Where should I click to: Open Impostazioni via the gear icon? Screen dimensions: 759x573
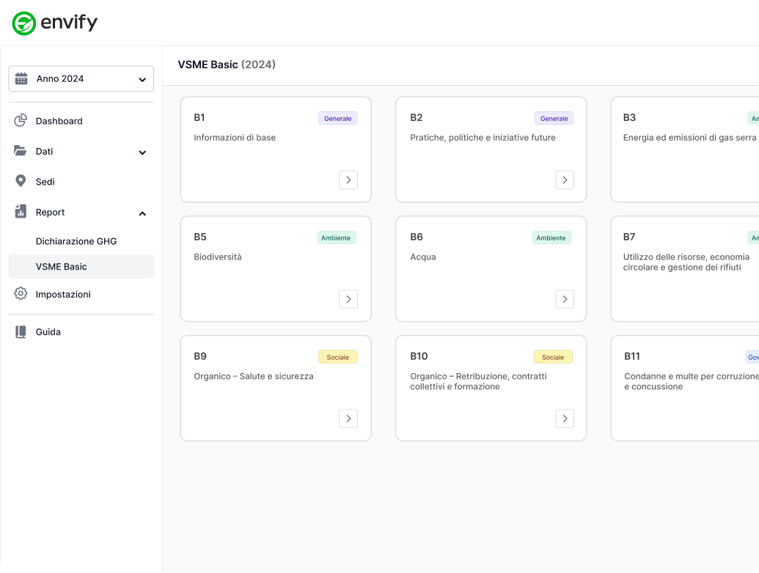(x=22, y=294)
